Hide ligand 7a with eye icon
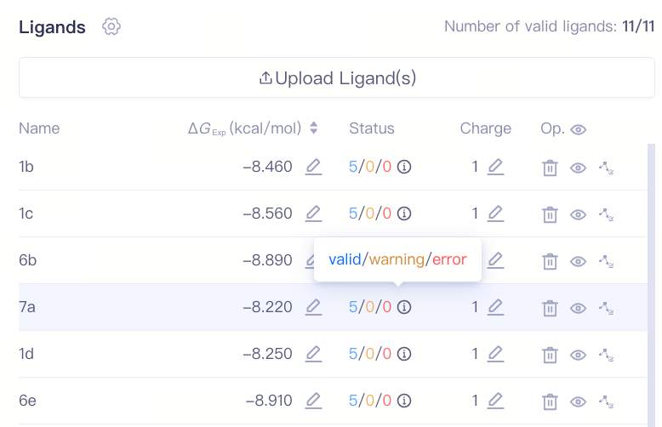 click(x=579, y=308)
